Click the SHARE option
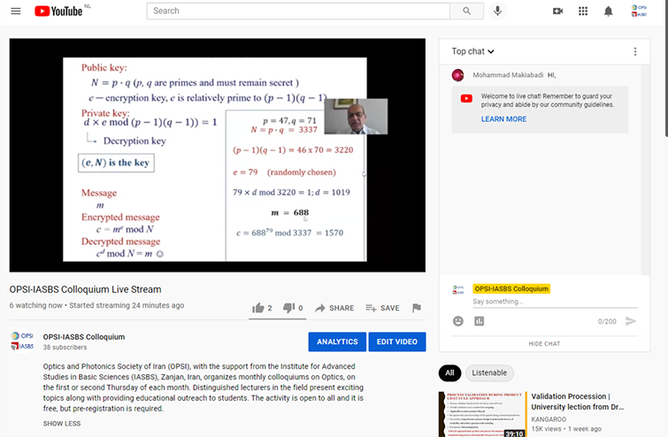 pos(334,308)
